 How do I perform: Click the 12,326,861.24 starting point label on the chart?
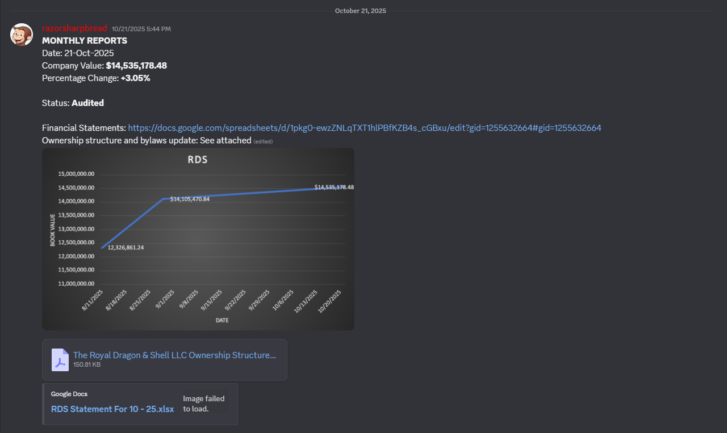126,248
